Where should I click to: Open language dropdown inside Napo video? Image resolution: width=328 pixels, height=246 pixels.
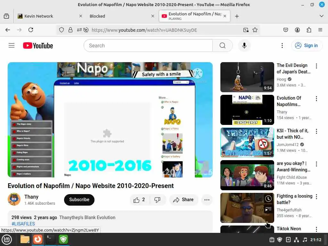tap(181, 82)
